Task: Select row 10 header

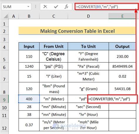Action: [x=4, y=107]
